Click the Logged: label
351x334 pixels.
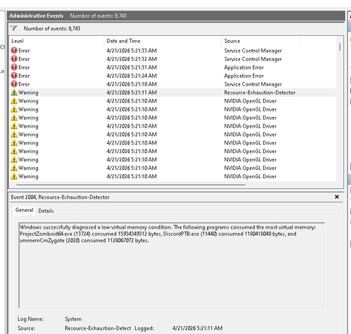point(144,328)
